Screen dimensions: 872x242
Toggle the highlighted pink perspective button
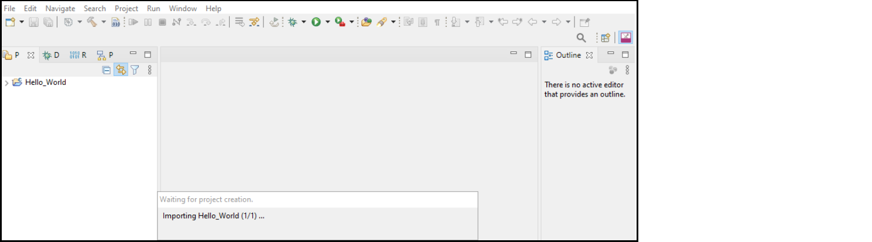(x=625, y=38)
